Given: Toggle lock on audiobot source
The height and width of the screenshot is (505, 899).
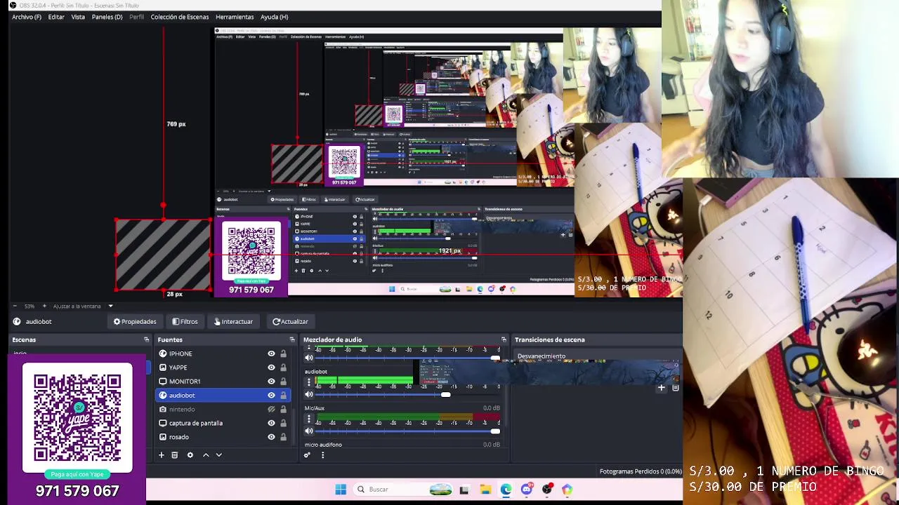Looking at the screenshot, I should click(x=283, y=396).
